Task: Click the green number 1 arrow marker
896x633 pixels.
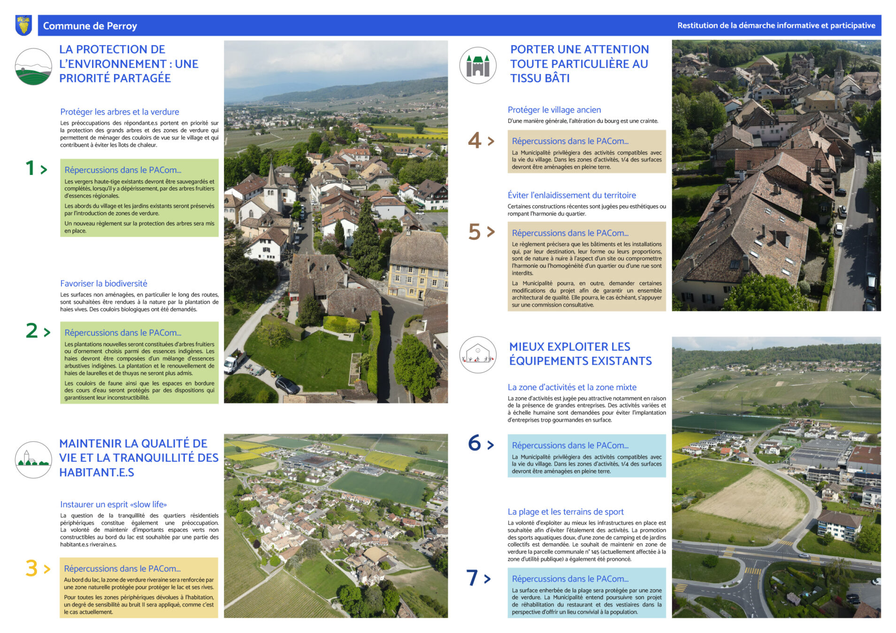Action: tap(36, 168)
